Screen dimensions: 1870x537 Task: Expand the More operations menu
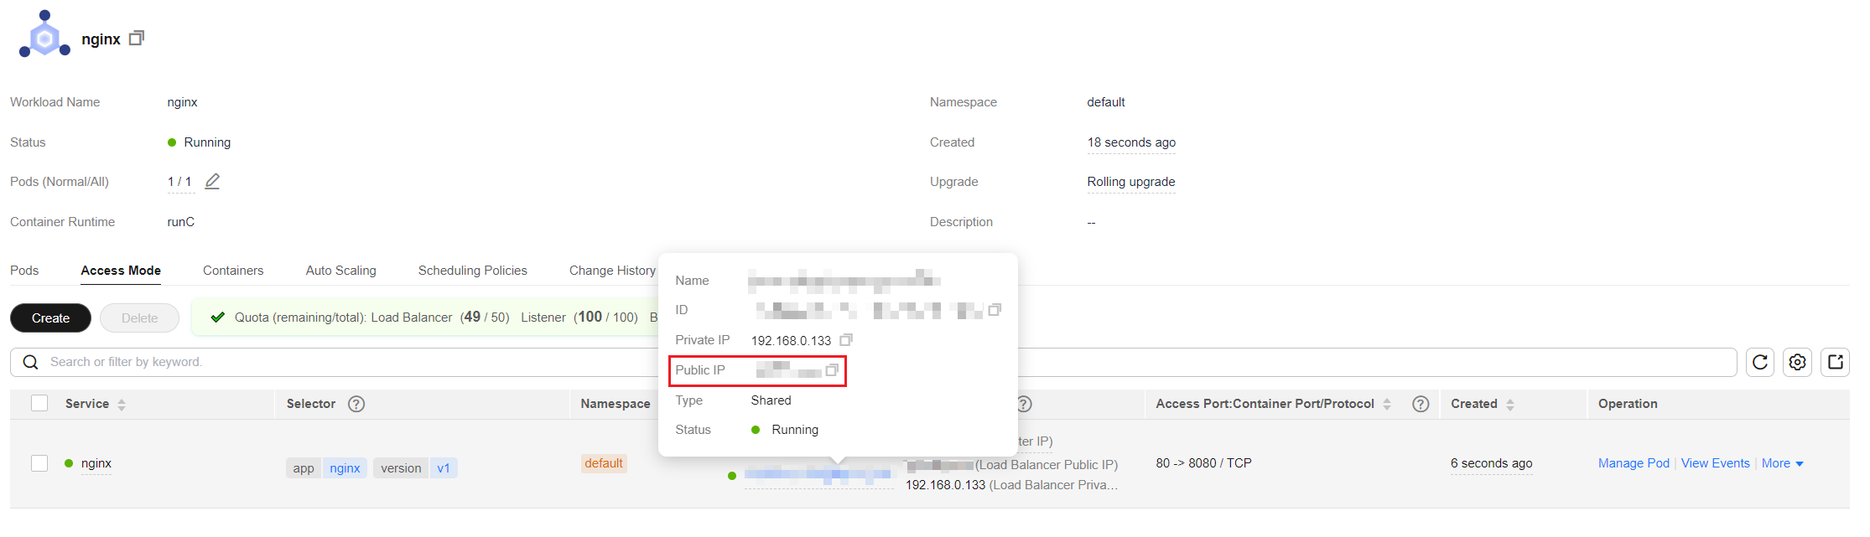click(1783, 463)
